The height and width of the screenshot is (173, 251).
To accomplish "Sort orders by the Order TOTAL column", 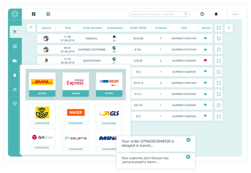I will click(138, 28).
